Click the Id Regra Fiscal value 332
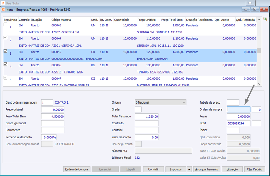The image size is (270, 176). pyautogui.click(x=137, y=158)
